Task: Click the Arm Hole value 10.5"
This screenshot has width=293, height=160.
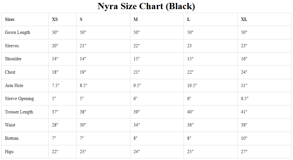Action: point(192,86)
